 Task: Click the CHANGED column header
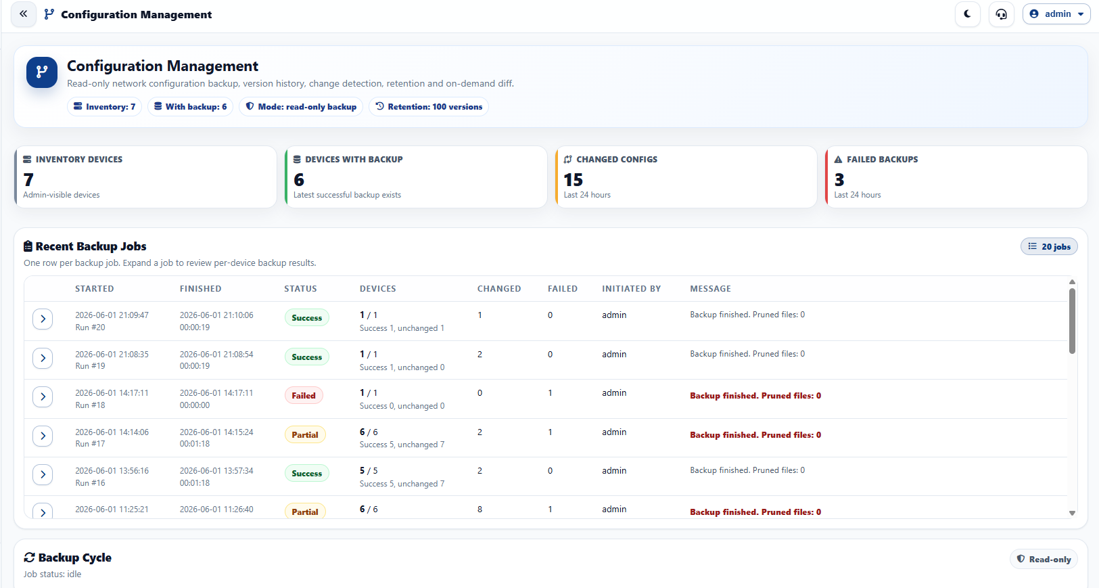point(499,289)
